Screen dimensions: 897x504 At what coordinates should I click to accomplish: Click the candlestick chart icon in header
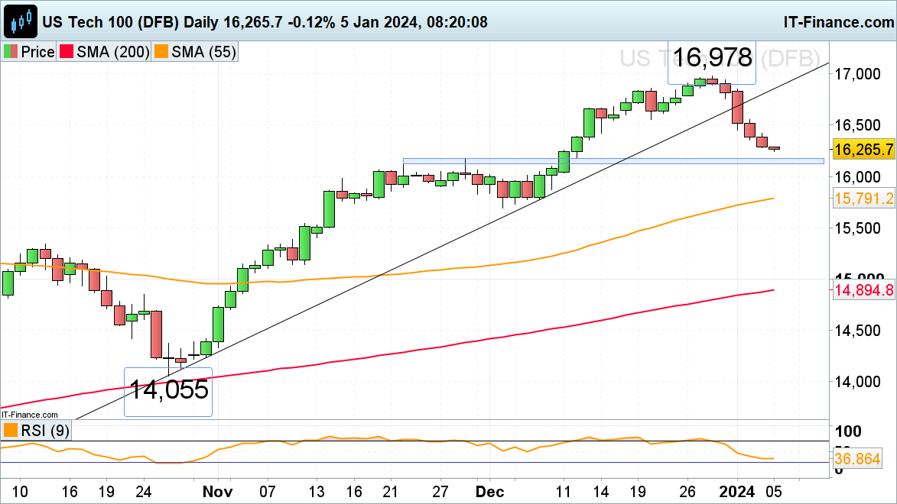tap(21, 21)
